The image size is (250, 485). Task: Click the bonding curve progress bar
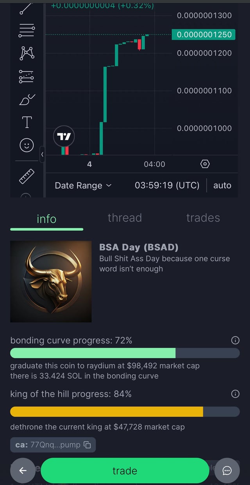pyautogui.click(x=125, y=353)
